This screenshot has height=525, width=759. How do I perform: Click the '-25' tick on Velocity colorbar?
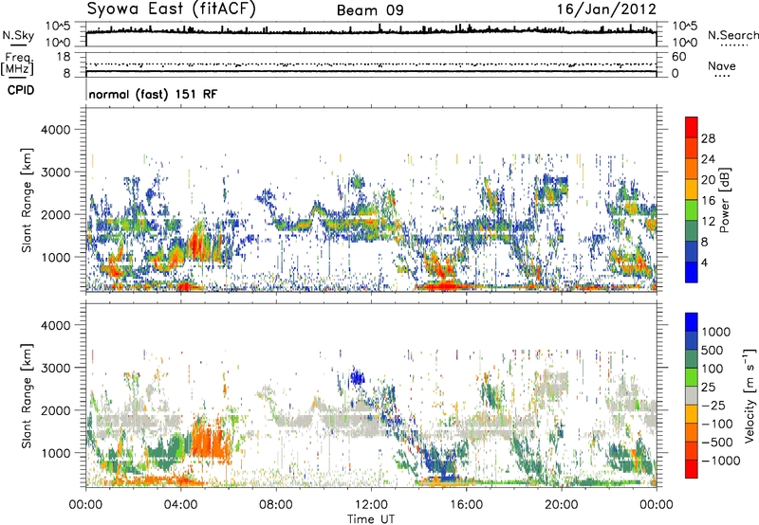tap(714, 406)
